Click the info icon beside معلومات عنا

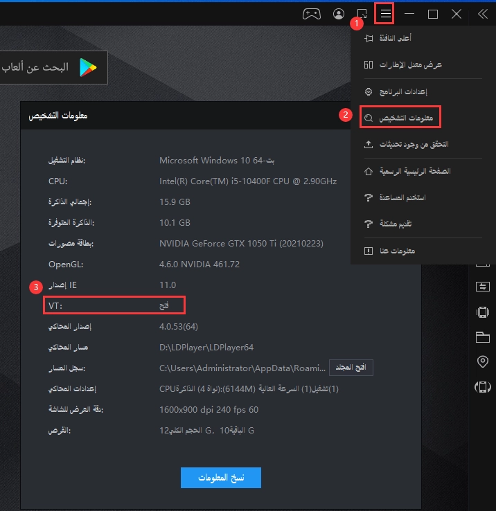369,251
